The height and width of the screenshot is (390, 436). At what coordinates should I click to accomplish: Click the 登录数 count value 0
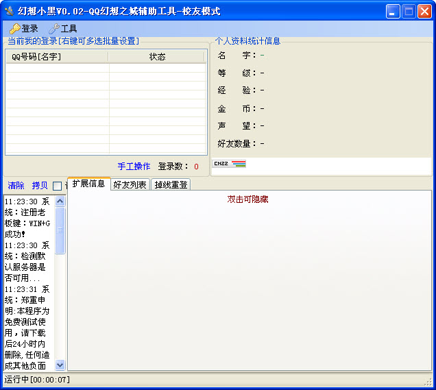[x=196, y=167]
